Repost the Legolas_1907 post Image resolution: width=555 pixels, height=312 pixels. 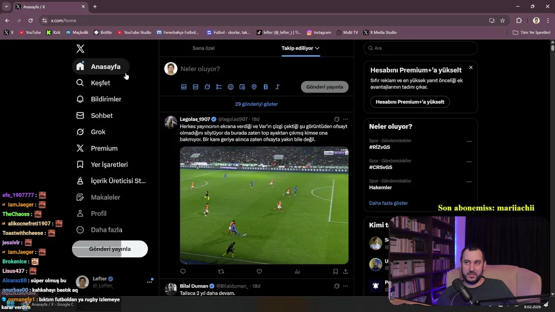tap(221, 272)
